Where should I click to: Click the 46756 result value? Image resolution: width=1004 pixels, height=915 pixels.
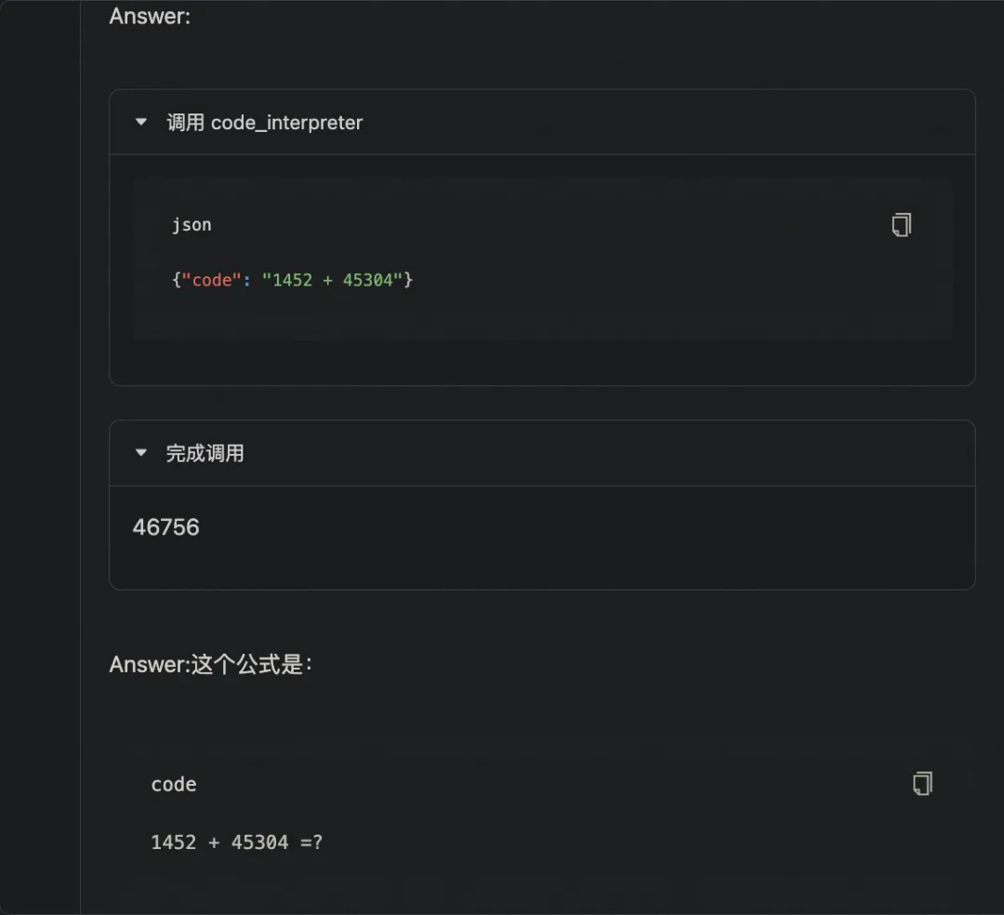point(165,526)
